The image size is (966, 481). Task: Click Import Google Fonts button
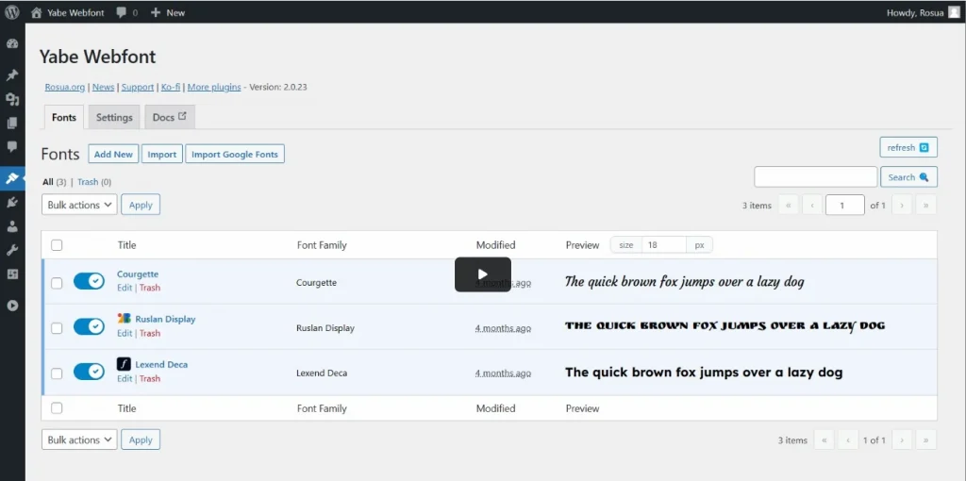pos(235,154)
